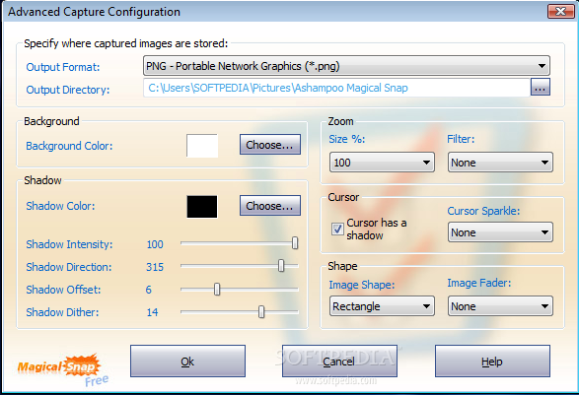Open the Image Shape dropdown
The image size is (579, 395).
pyautogui.click(x=382, y=305)
